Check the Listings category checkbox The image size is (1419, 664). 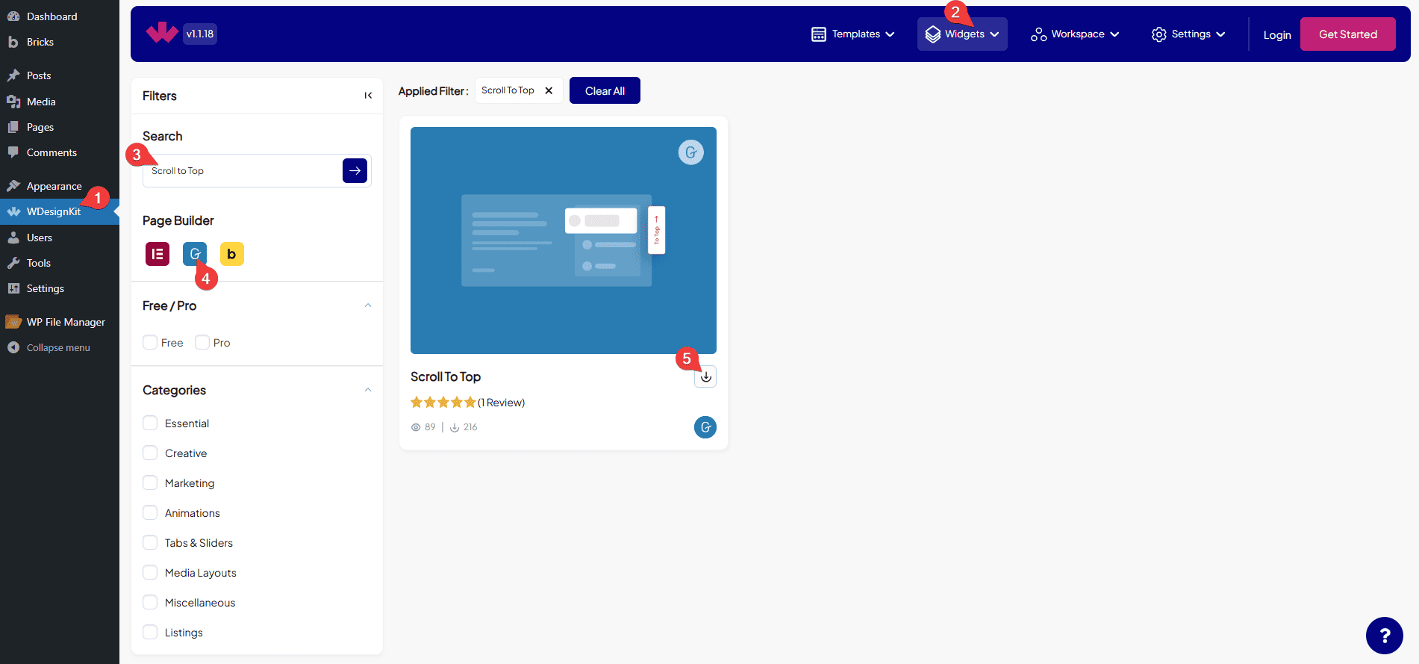pyautogui.click(x=150, y=632)
